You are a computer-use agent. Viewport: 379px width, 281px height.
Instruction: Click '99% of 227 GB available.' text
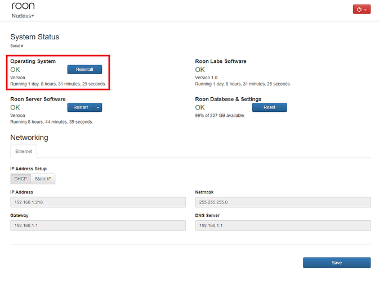click(x=220, y=116)
